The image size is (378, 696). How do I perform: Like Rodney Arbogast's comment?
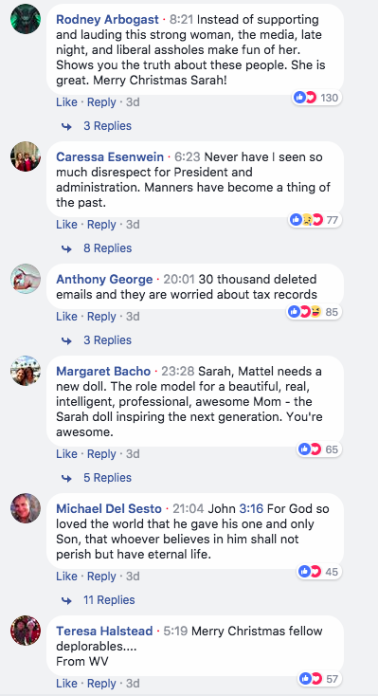click(66, 102)
